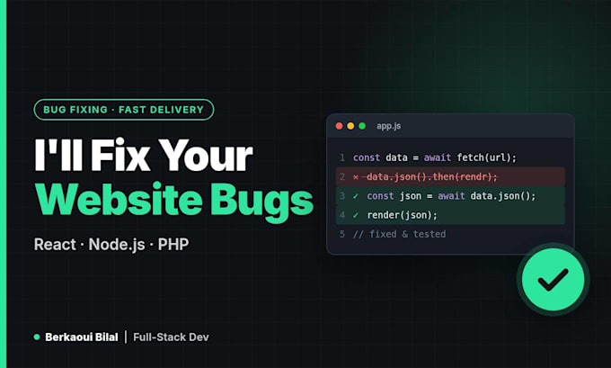The image size is (611, 368).
Task: Click code line "const data = await fetch(url);"
Action: coord(435,157)
